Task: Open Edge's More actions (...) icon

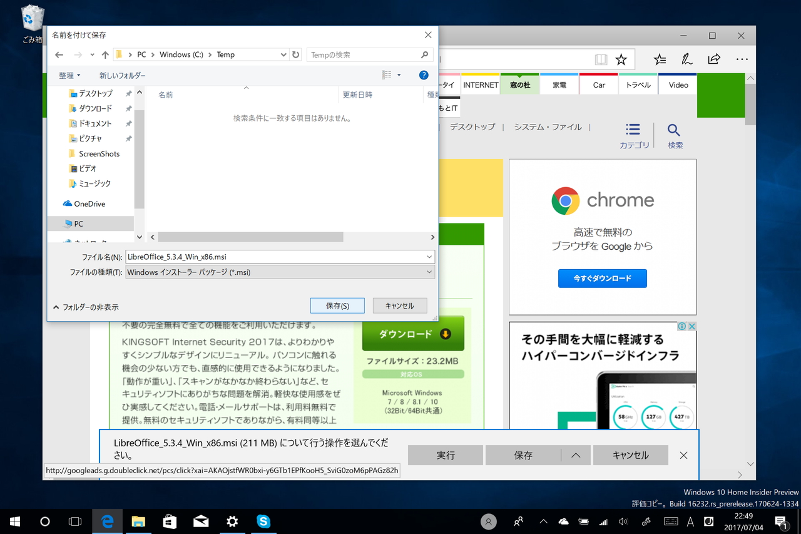Action: pos(742,59)
